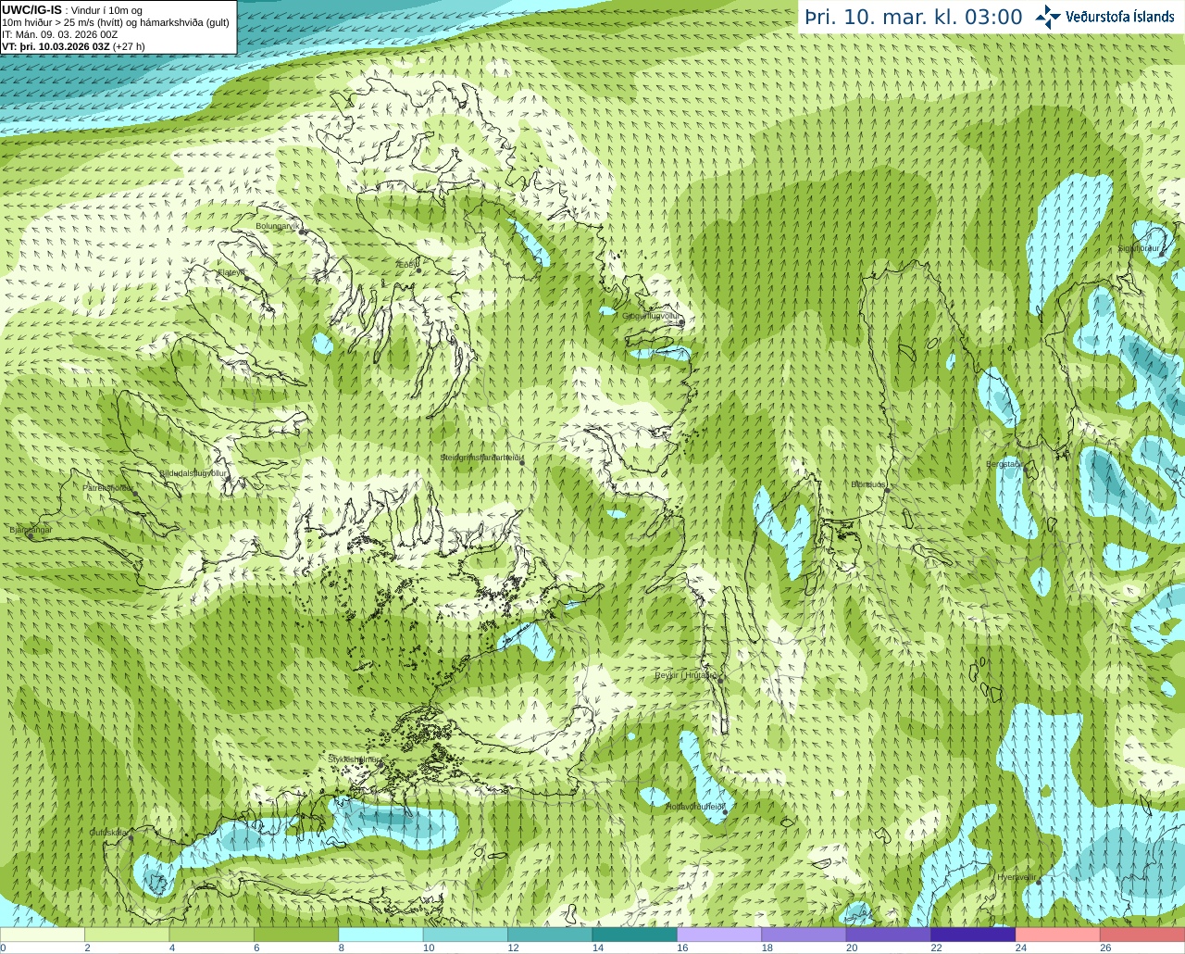Select the 0–2 m/s pale legend swatch
The image size is (1185, 954).
[43, 935]
